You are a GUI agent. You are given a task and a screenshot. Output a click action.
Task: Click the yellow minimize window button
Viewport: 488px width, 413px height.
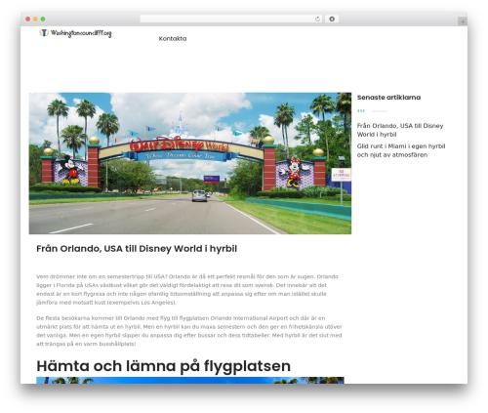[35, 20]
